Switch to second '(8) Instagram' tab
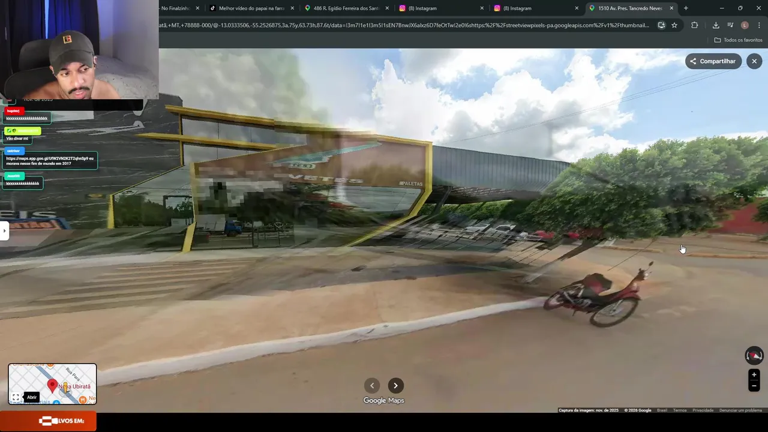This screenshot has height=432, width=768. [536, 8]
